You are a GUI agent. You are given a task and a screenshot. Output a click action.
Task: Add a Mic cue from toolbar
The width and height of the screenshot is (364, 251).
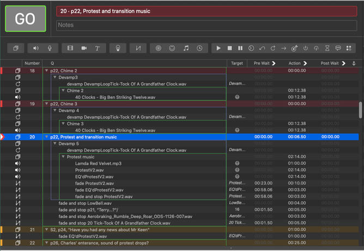pos(50,48)
